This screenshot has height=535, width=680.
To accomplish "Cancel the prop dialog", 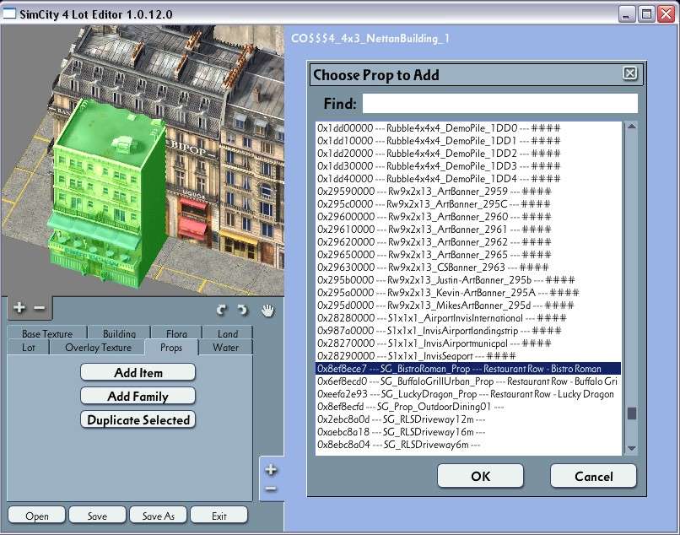I will [594, 476].
